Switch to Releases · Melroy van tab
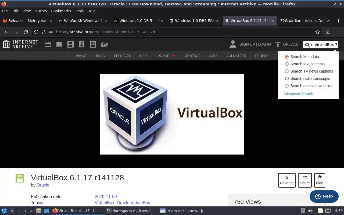Viewport: 344px width, 215px height. pyautogui.click(x=27, y=21)
